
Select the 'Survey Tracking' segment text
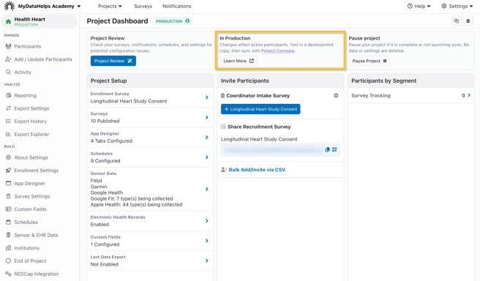pyautogui.click(x=371, y=96)
